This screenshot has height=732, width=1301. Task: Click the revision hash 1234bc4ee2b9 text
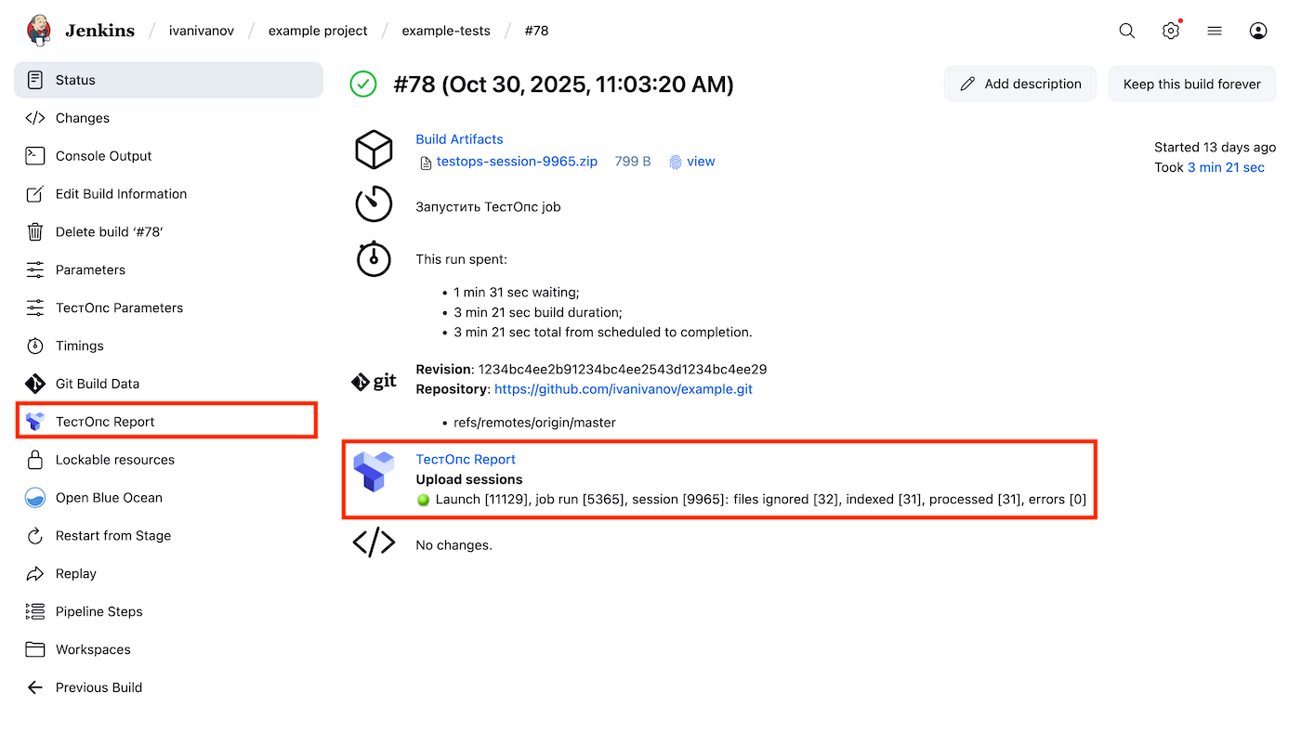(x=623, y=370)
